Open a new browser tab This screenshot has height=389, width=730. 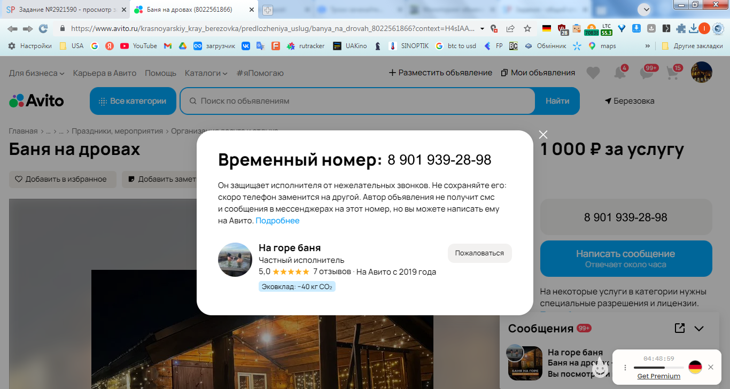point(268,10)
